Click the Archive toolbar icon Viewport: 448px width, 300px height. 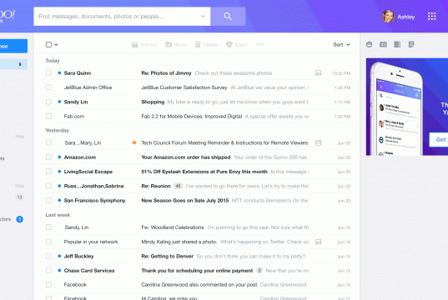tap(134, 44)
